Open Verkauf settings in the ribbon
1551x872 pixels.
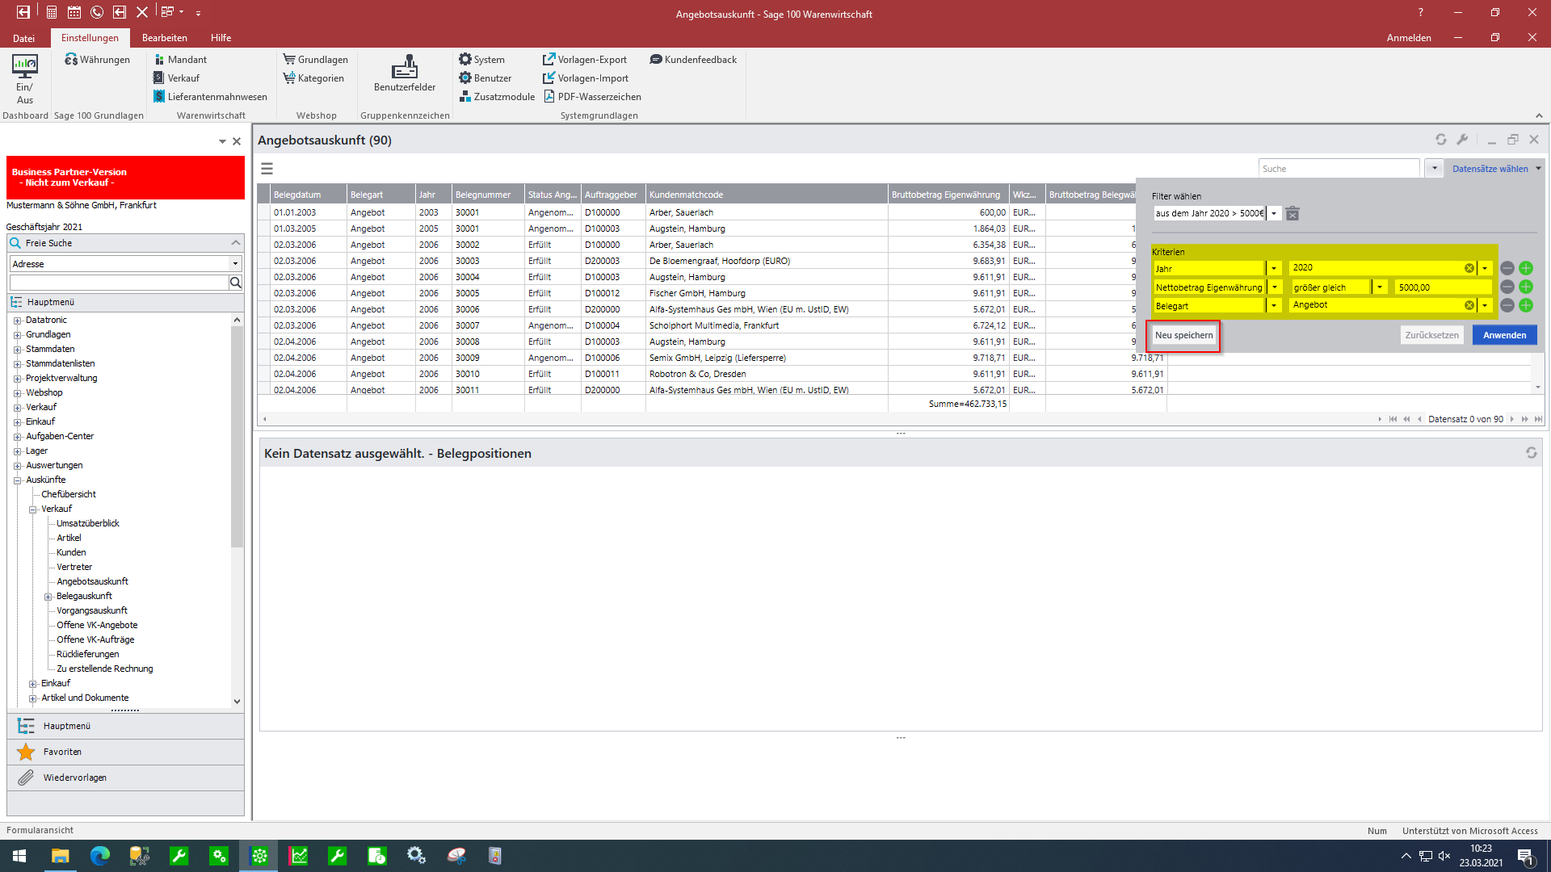coord(176,78)
